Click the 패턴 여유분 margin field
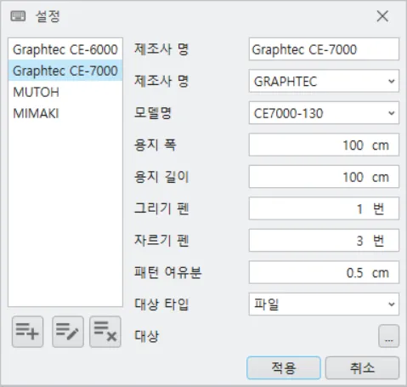407x387 pixels. coord(324,272)
